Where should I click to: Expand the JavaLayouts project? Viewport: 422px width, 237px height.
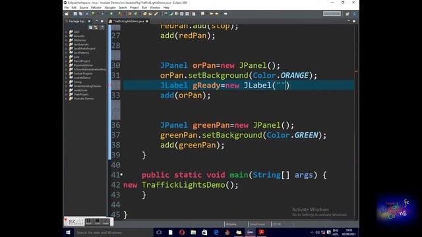[x=66, y=44]
